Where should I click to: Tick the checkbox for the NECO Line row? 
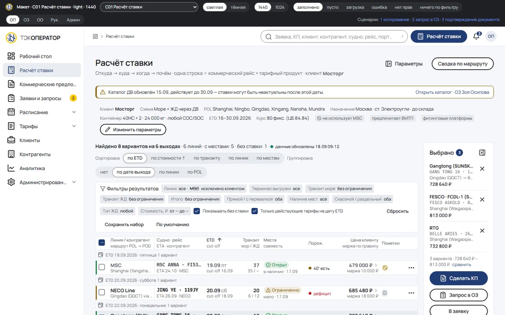[102, 293]
